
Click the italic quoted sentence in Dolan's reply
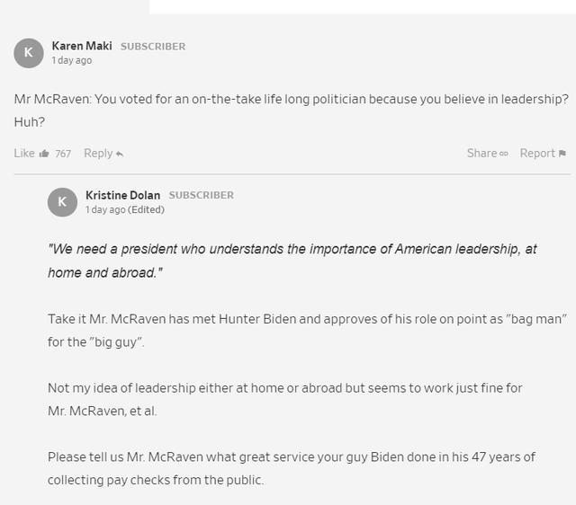point(292,261)
